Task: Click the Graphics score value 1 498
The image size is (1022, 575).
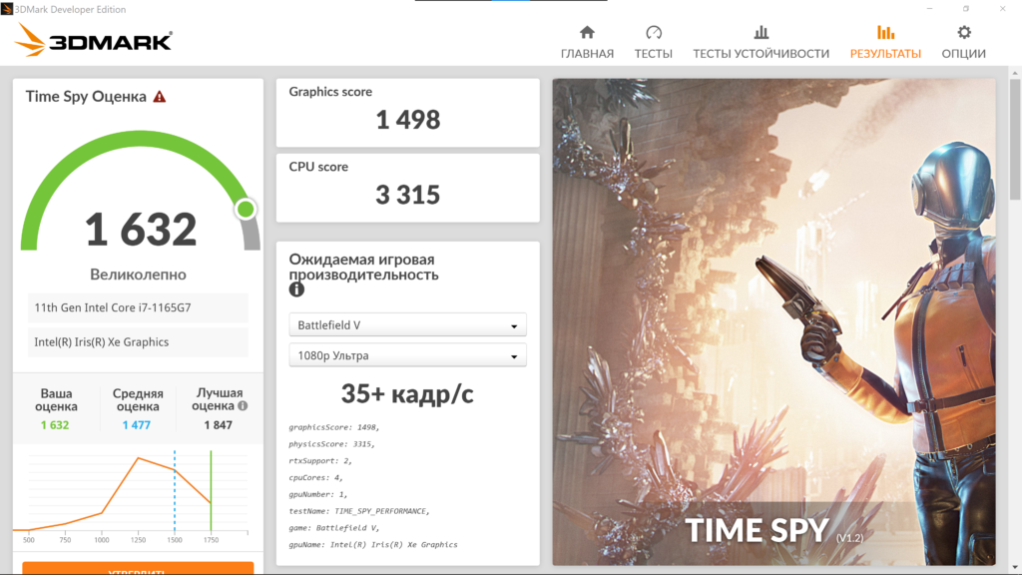Action: click(408, 120)
